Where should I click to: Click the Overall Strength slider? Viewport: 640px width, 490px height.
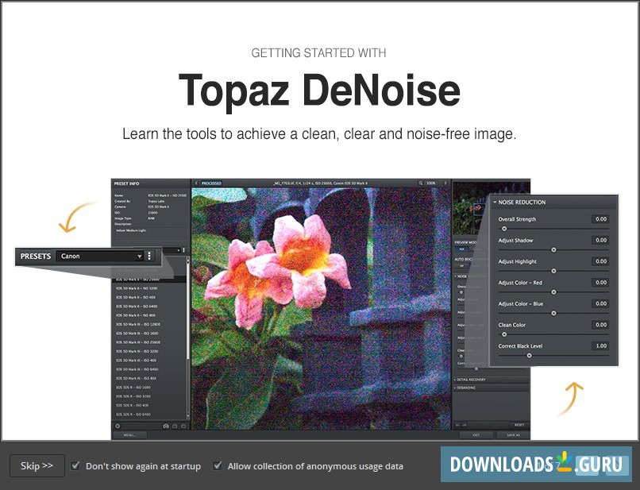553,229
